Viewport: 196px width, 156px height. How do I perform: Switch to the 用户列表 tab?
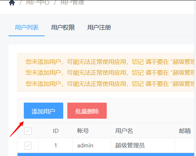coord(27,28)
